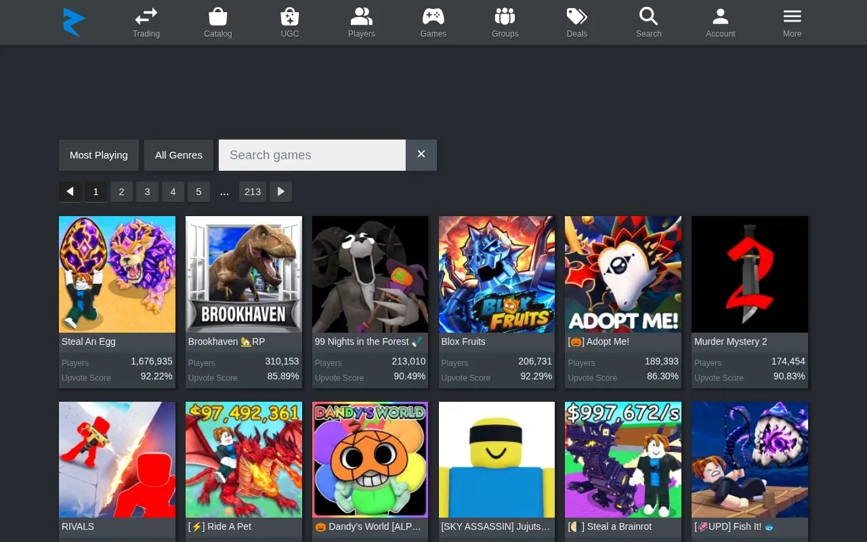The height and width of the screenshot is (542, 867).
Task: Click the RIVALS title link
Action: coord(78,526)
